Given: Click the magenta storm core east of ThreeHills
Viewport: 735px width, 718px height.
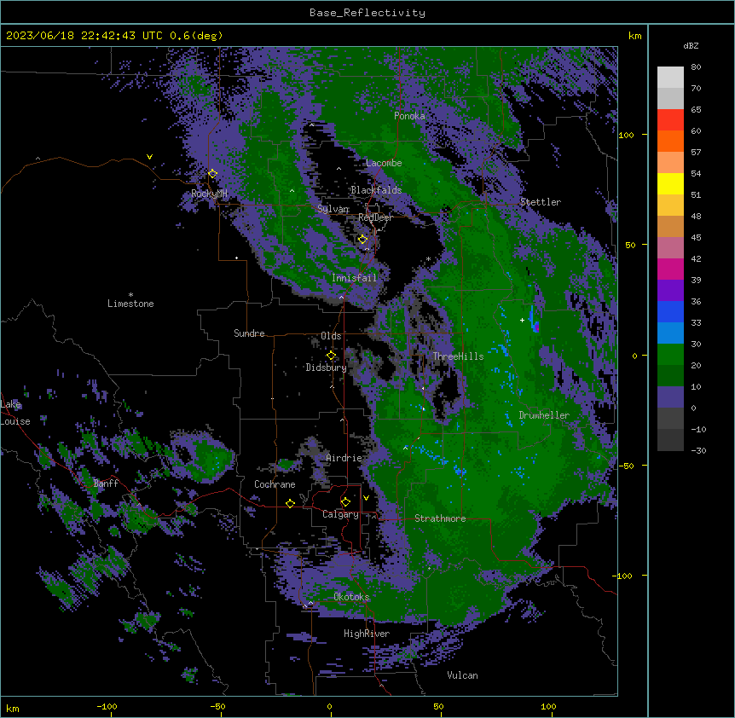Looking at the screenshot, I should 536,327.
